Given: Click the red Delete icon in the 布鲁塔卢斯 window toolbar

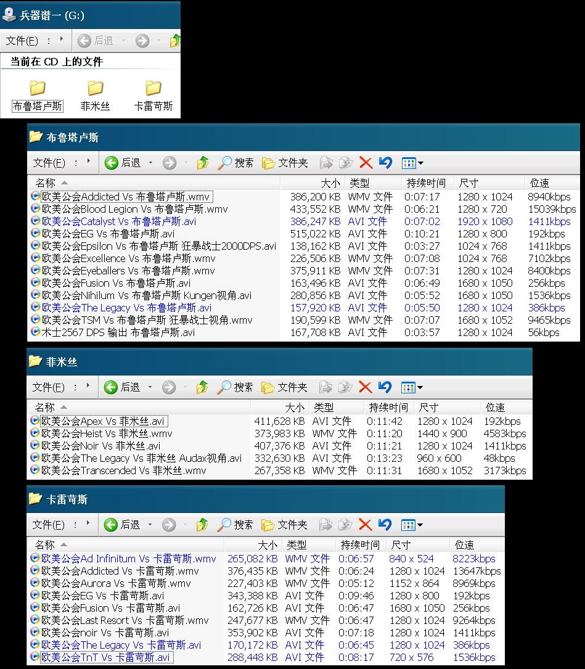Looking at the screenshot, I should [x=366, y=163].
